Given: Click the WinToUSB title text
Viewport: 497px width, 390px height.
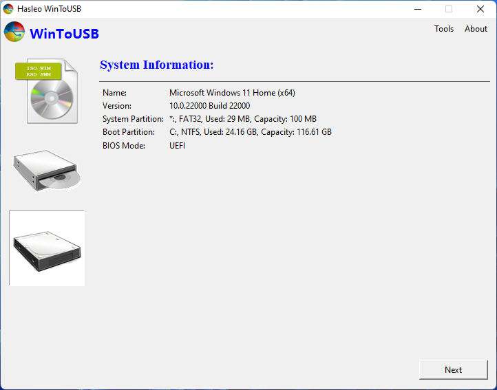Looking at the screenshot, I should (64, 34).
